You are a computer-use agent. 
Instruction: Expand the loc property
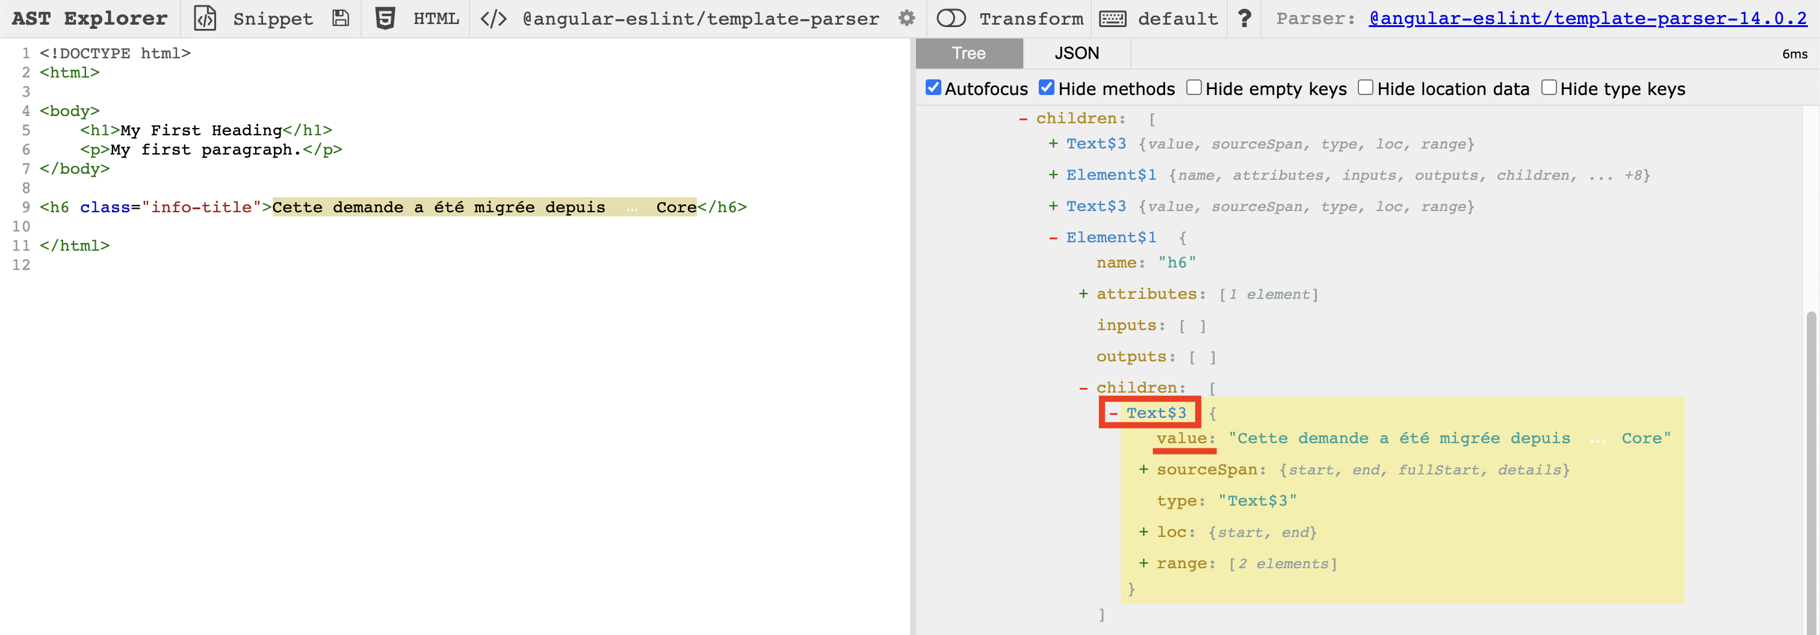(1143, 533)
